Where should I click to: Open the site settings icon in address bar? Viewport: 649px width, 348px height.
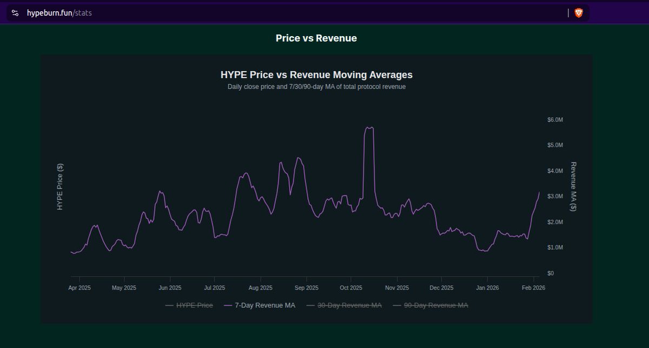pos(15,13)
